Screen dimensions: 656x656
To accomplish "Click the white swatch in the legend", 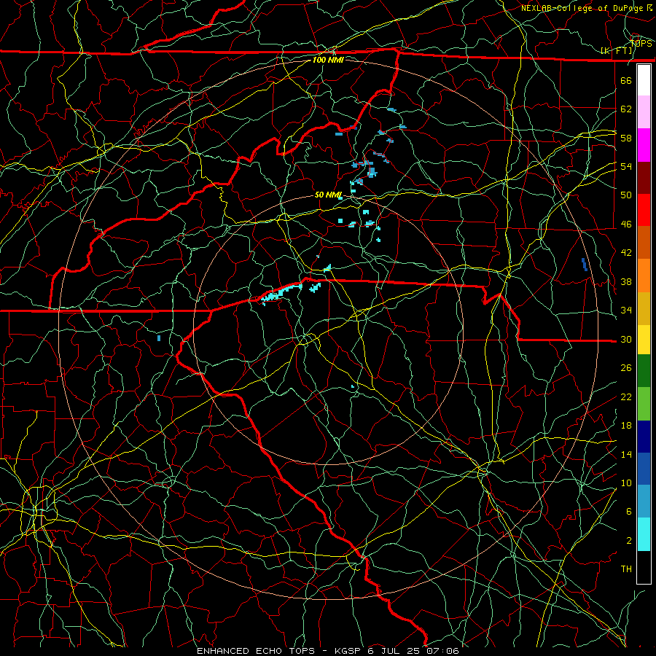I will [x=644, y=80].
